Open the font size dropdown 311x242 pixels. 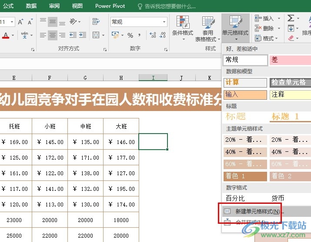12,22
